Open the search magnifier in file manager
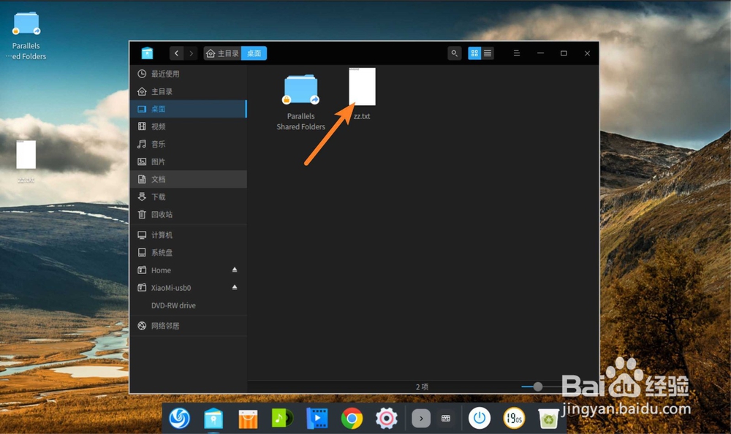This screenshot has height=434, width=731. [x=454, y=53]
